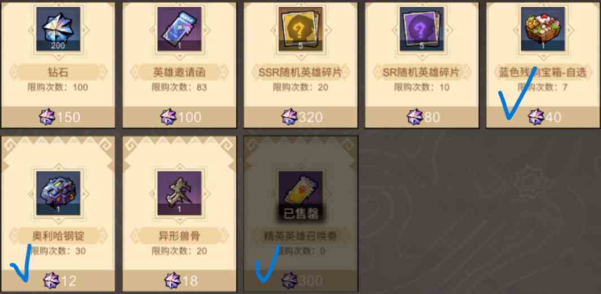Select the 英雄邀请函 ticket icon

coord(180,29)
